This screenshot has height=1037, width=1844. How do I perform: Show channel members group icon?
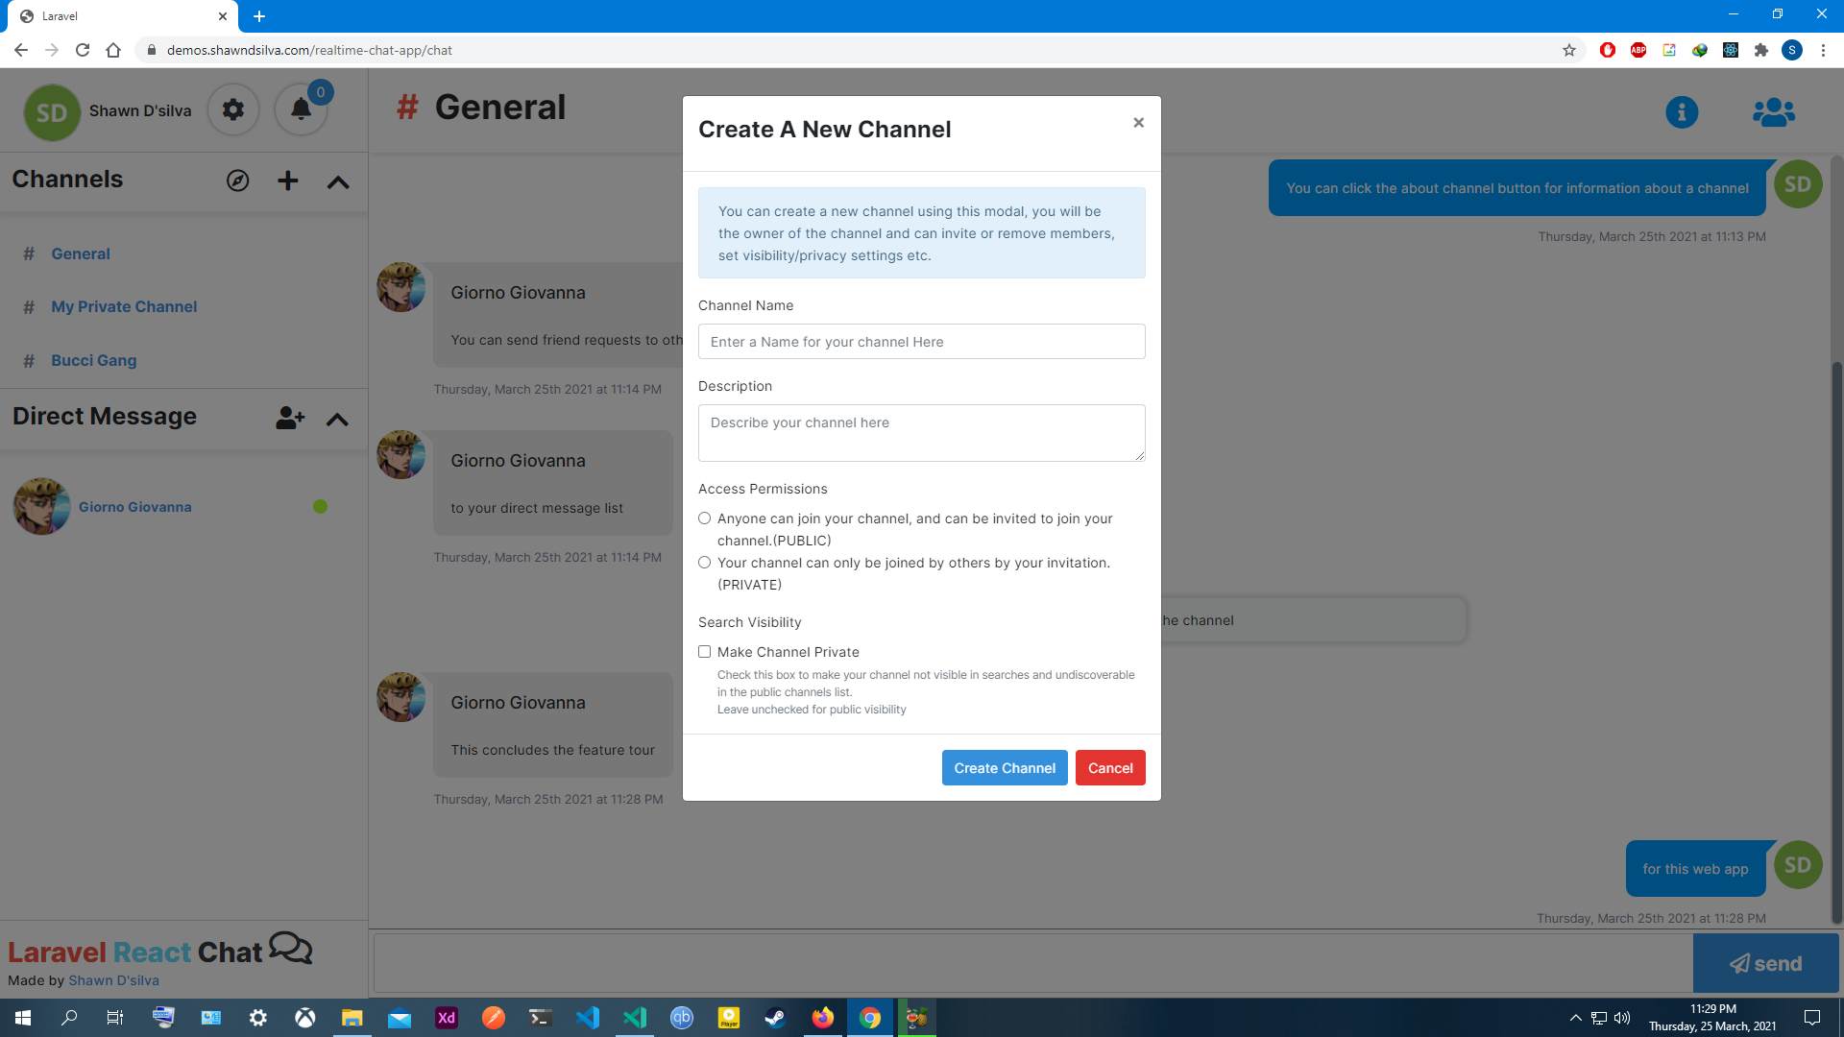tap(1773, 112)
